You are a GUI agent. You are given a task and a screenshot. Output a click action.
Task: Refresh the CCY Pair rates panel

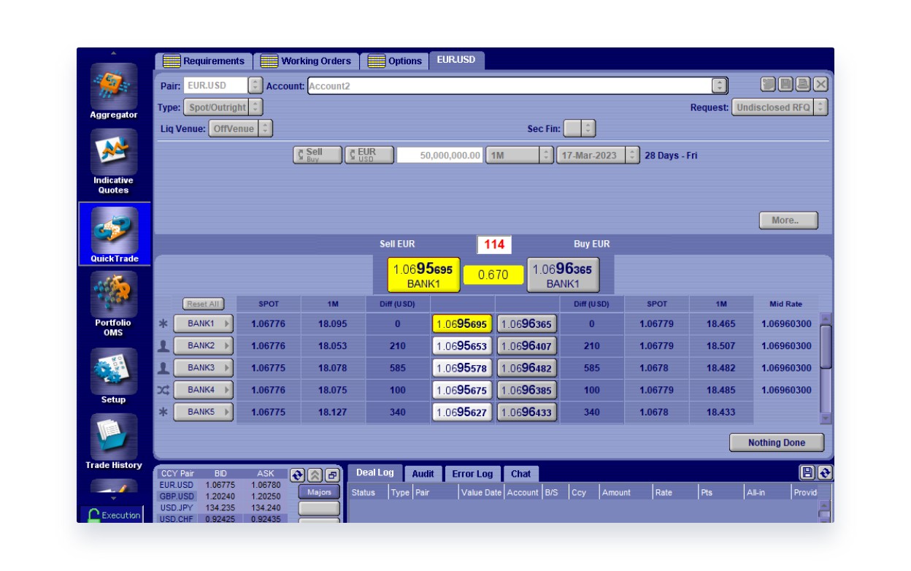tap(297, 475)
